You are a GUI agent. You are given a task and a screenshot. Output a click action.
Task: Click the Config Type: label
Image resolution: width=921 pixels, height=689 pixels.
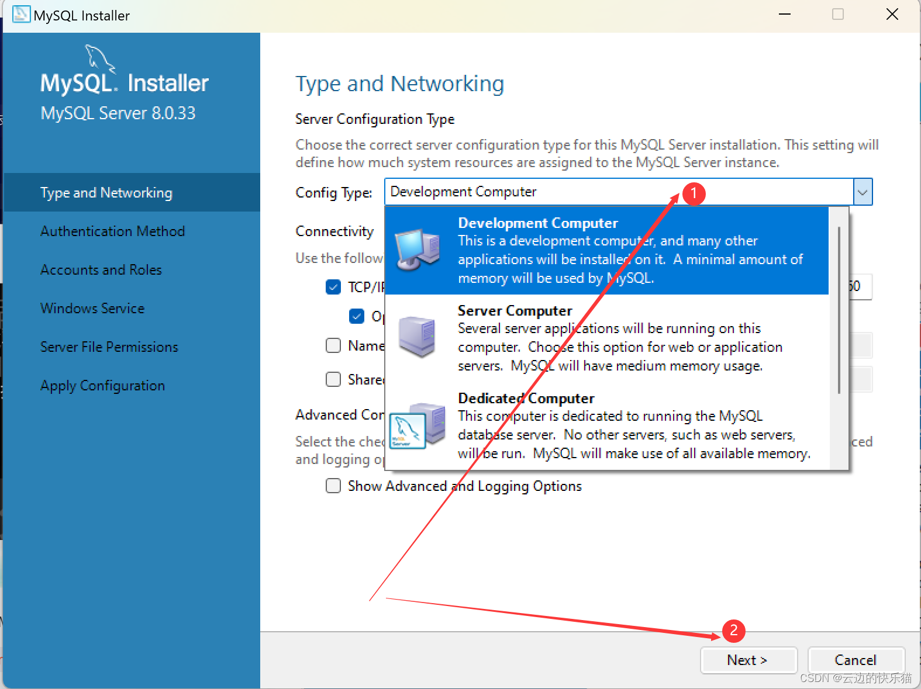(334, 193)
